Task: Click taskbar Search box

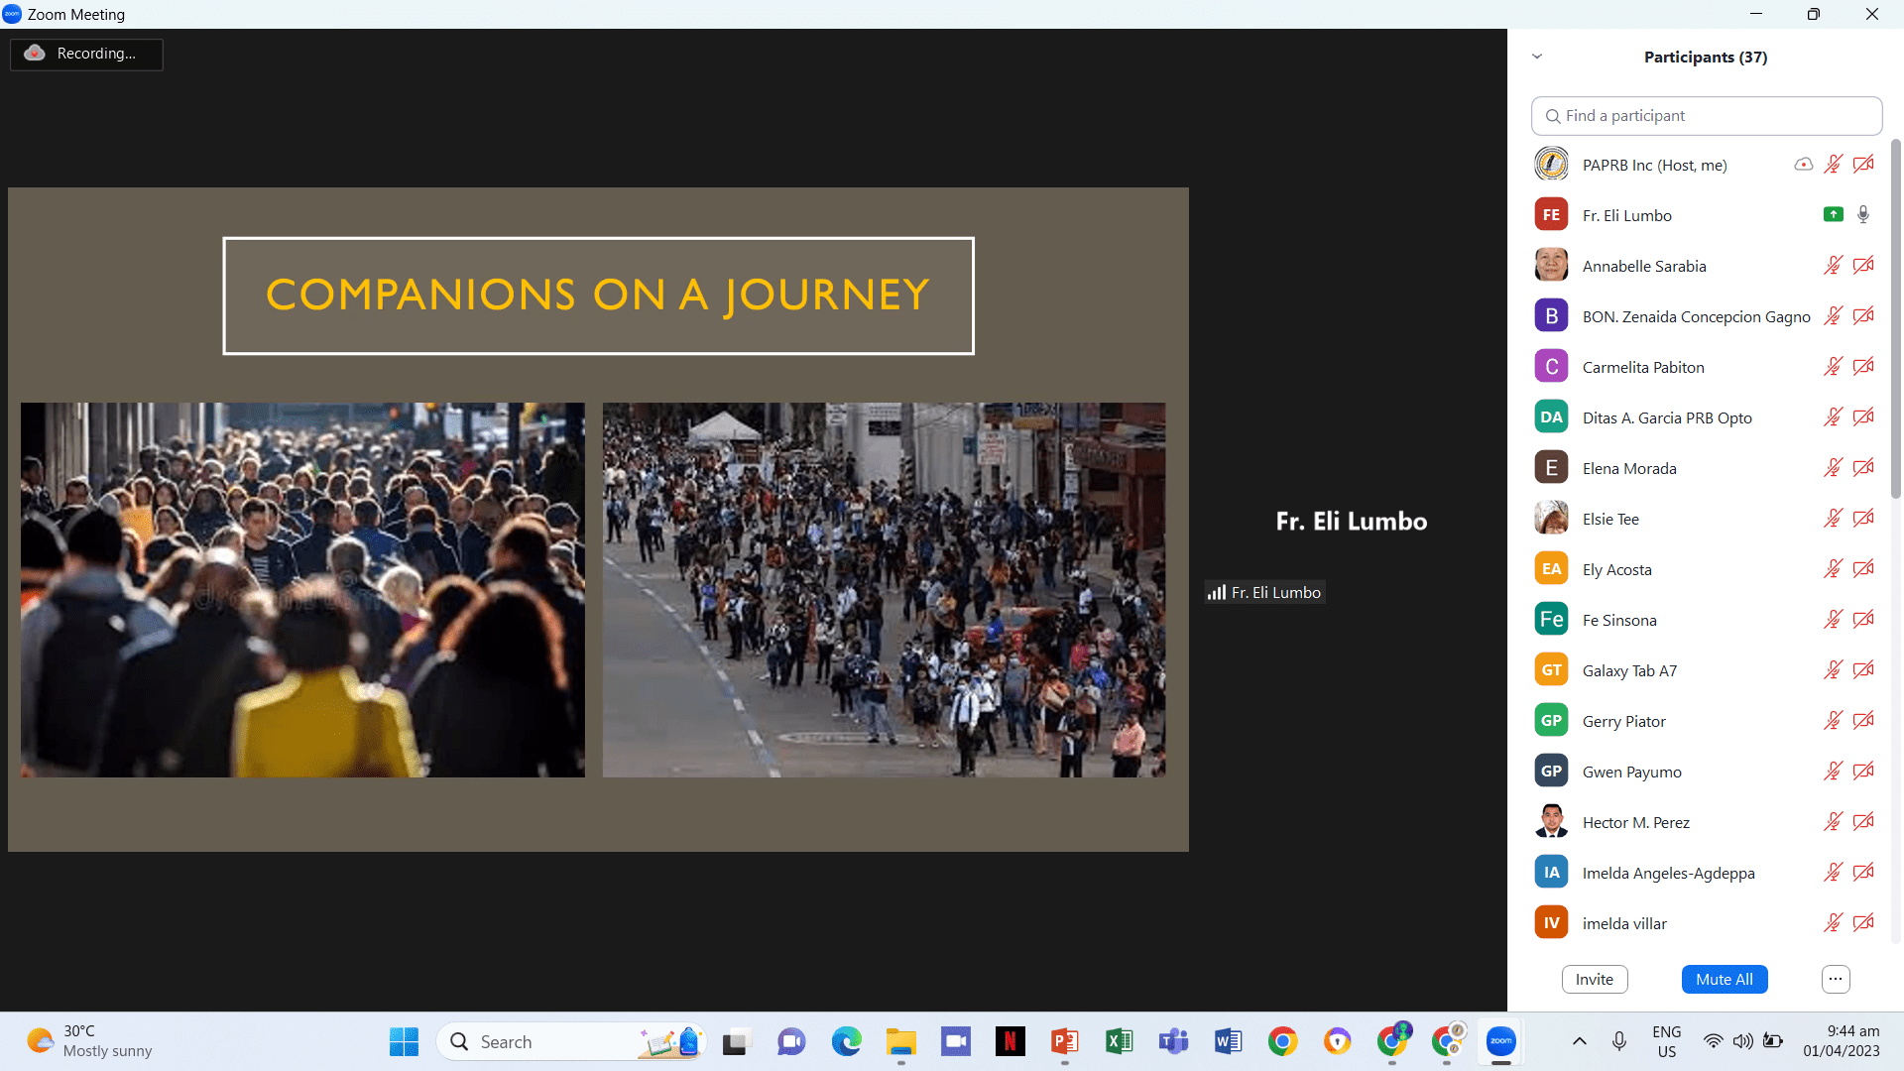Action: [570, 1041]
